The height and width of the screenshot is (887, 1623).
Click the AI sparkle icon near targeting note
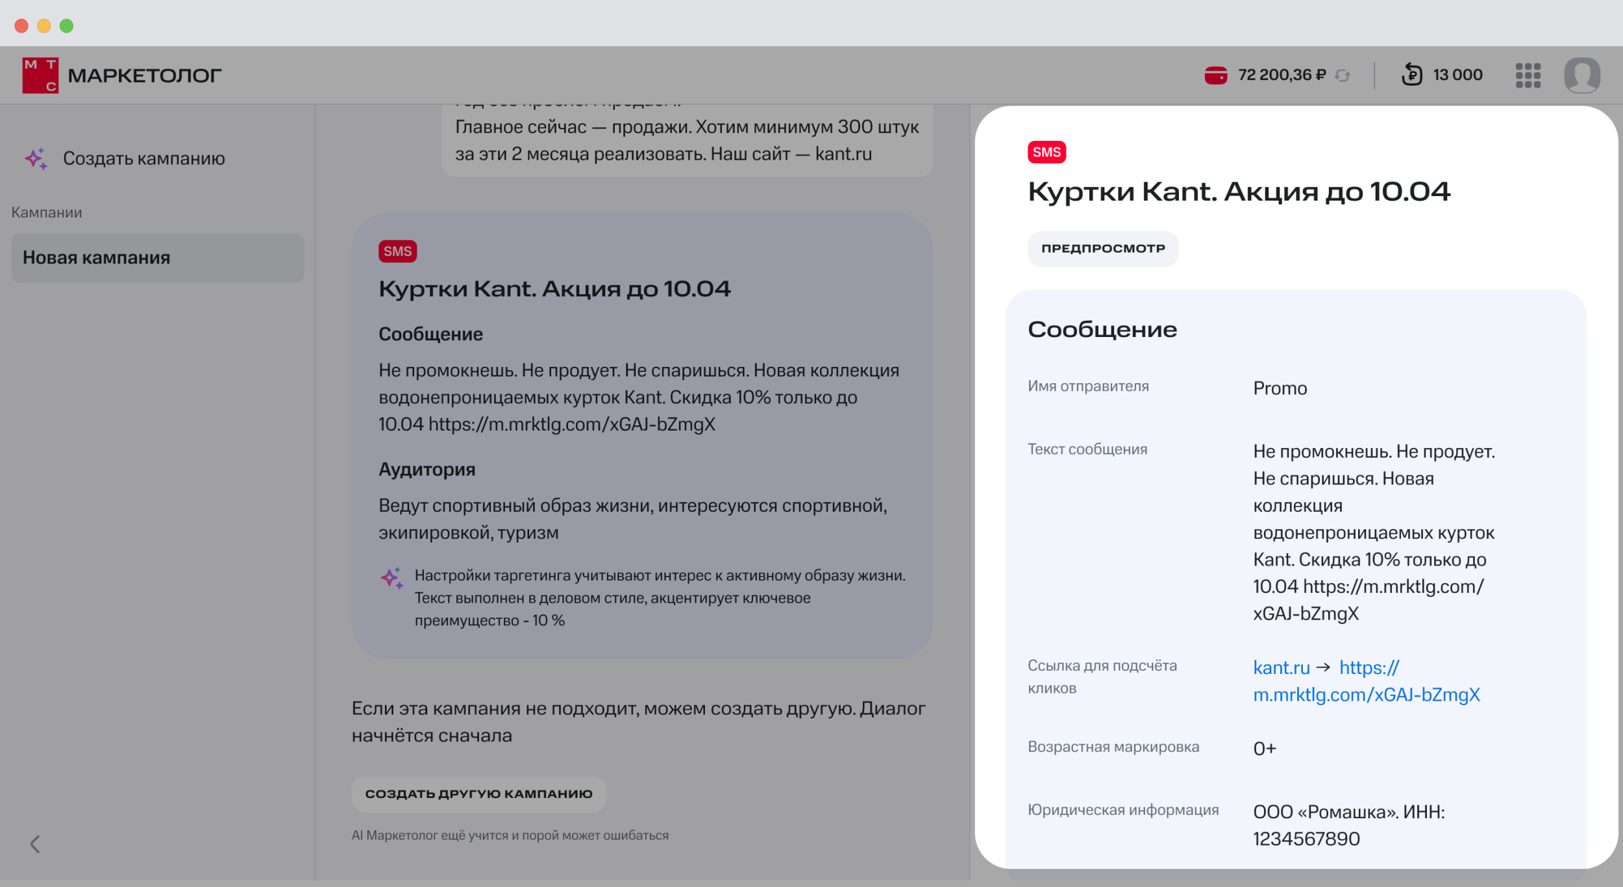[391, 577]
